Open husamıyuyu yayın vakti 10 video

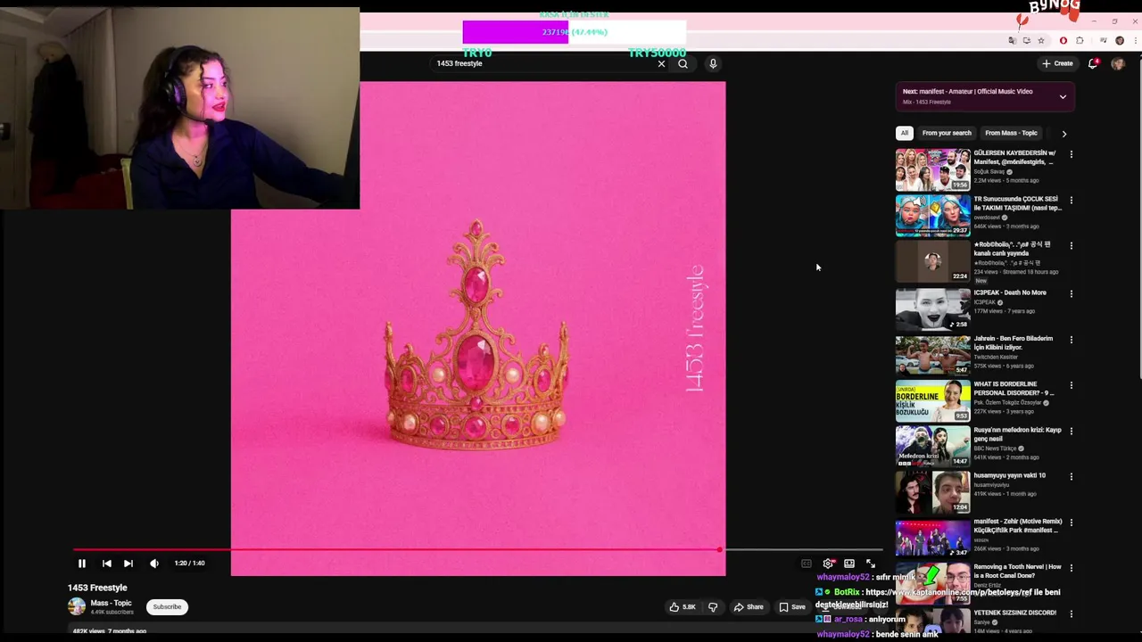click(932, 491)
